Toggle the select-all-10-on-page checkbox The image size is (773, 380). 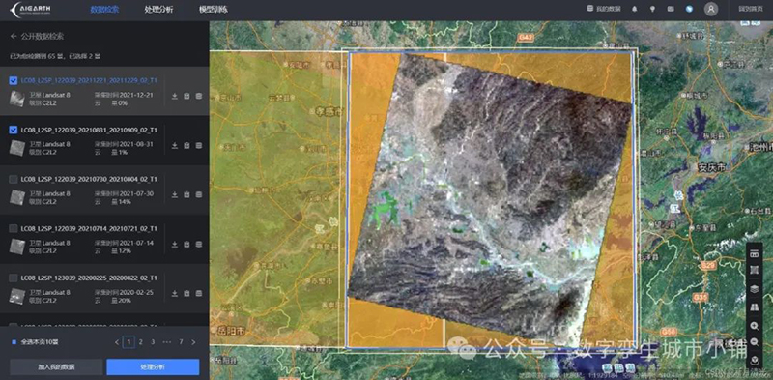coord(14,342)
